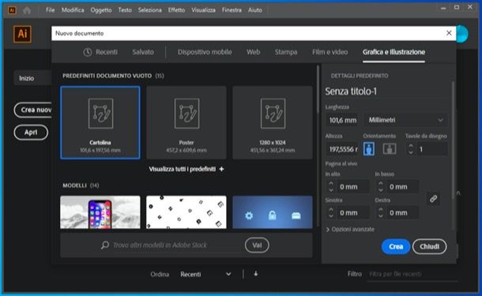Image resolution: width=482 pixels, height=296 pixels.
Task: Open the Millimetri units dropdown
Action: click(x=405, y=120)
